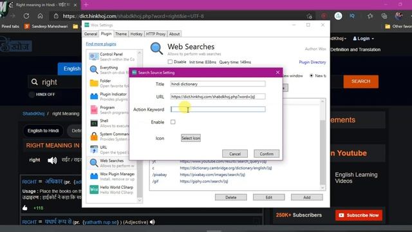Open the collections icon in browser toolbar

pos(384,16)
